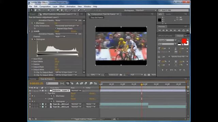The width and height of the screenshot is (218, 122).
Task: Select the Eraser tool
Action: 79,10
